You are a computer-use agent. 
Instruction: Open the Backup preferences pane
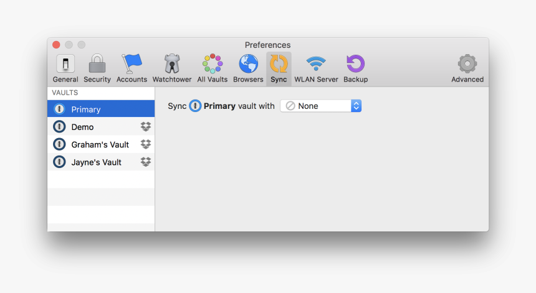(x=355, y=68)
